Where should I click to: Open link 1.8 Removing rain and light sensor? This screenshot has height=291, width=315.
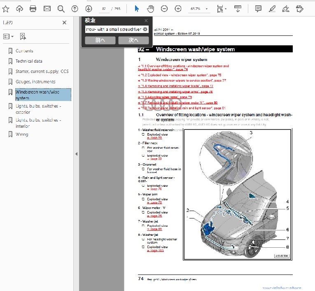point(182,108)
